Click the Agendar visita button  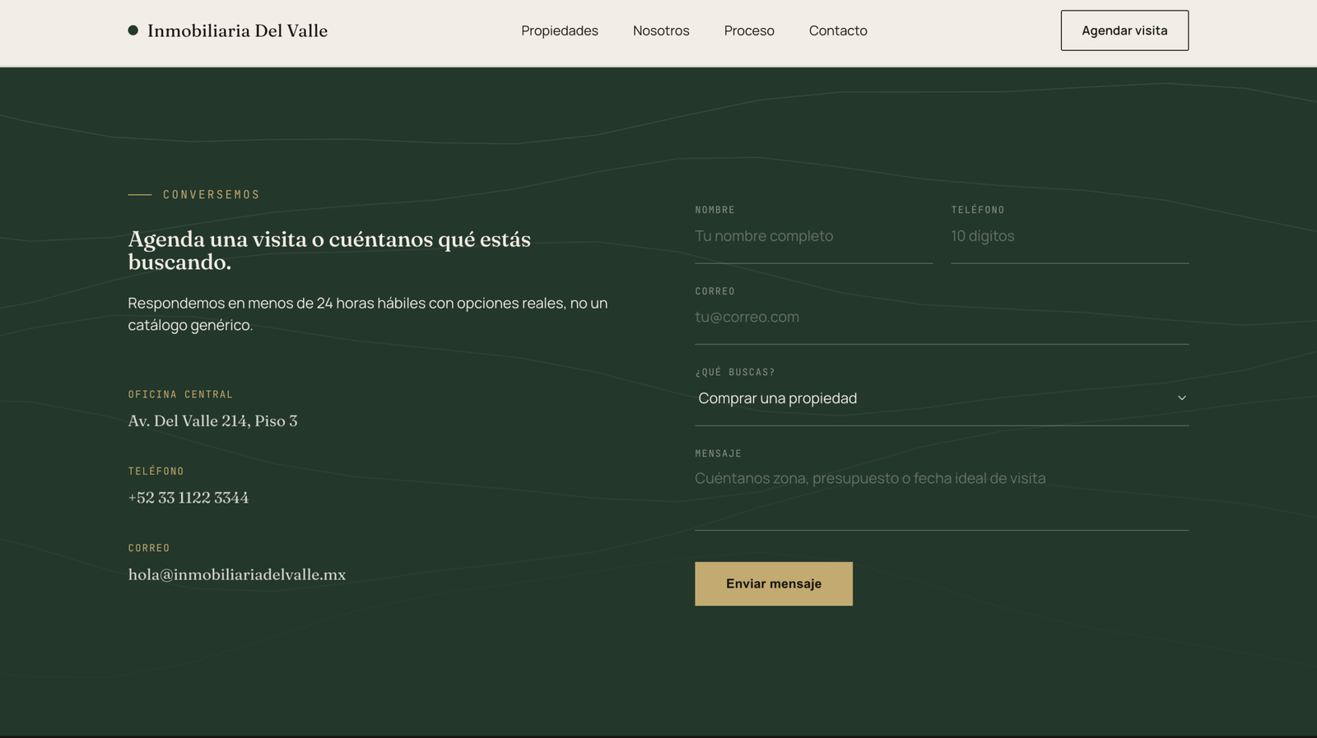[x=1124, y=30]
